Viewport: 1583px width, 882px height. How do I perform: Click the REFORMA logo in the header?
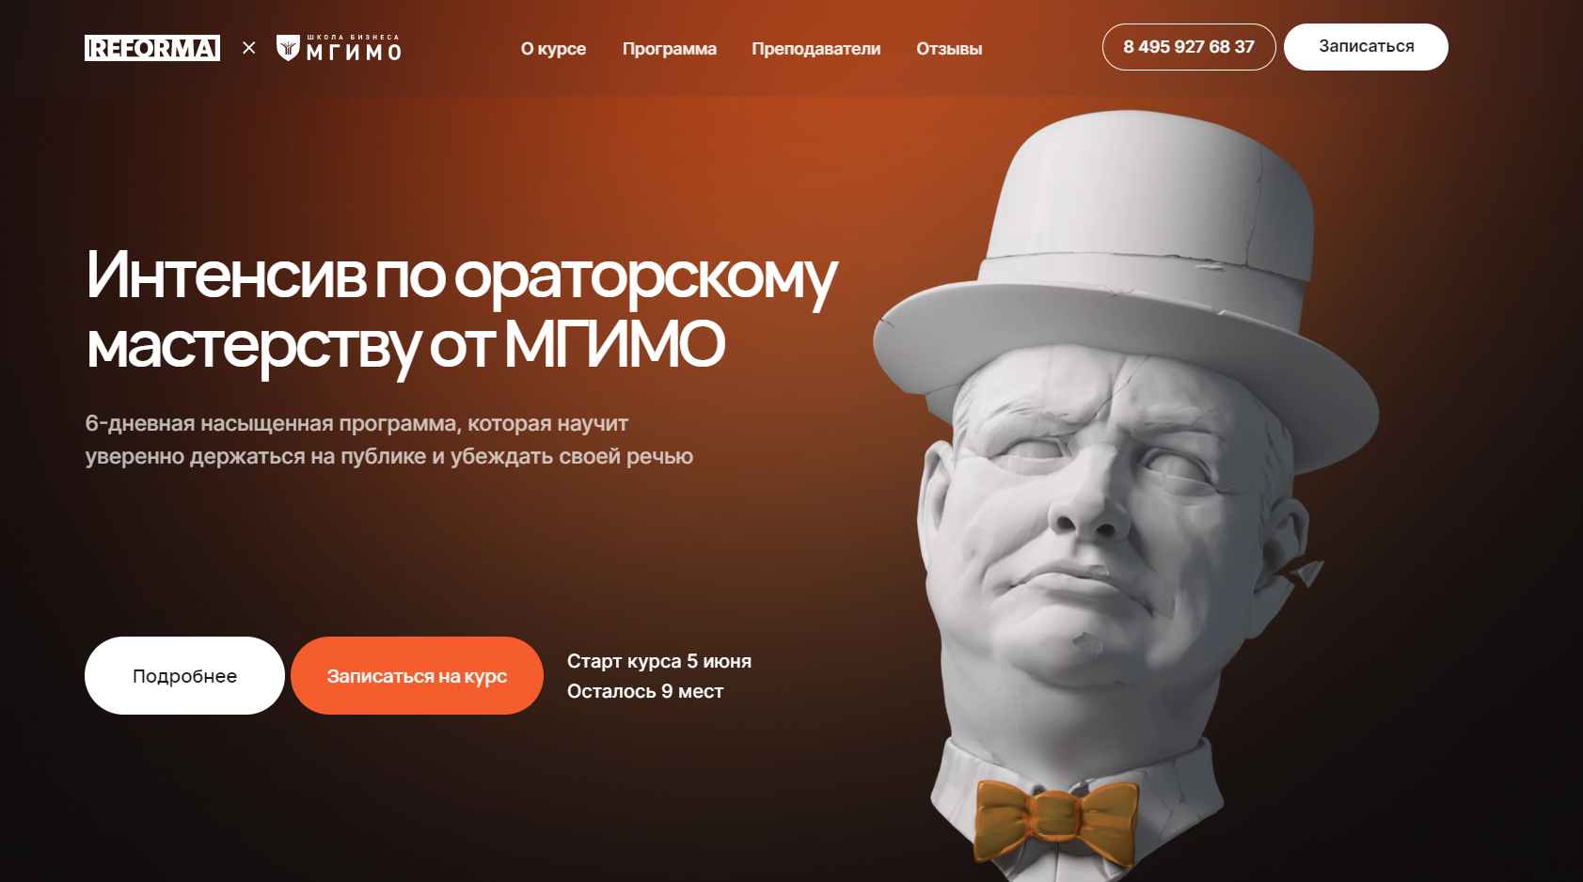click(x=152, y=48)
